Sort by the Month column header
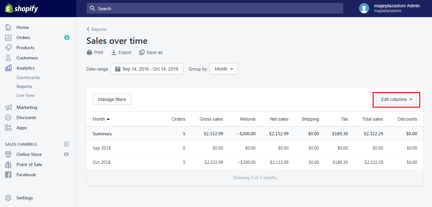 pyautogui.click(x=101, y=119)
